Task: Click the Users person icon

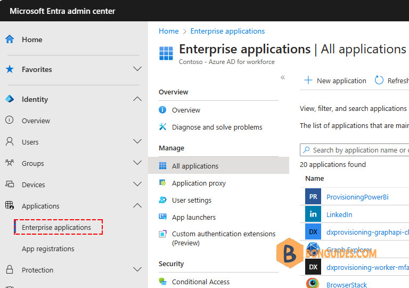Action: pyautogui.click(x=10, y=142)
